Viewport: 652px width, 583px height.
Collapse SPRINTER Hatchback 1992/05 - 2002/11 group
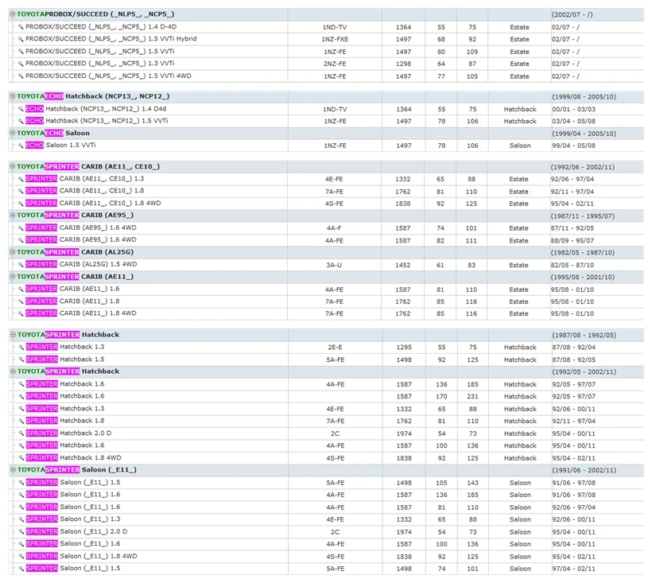pos(13,371)
